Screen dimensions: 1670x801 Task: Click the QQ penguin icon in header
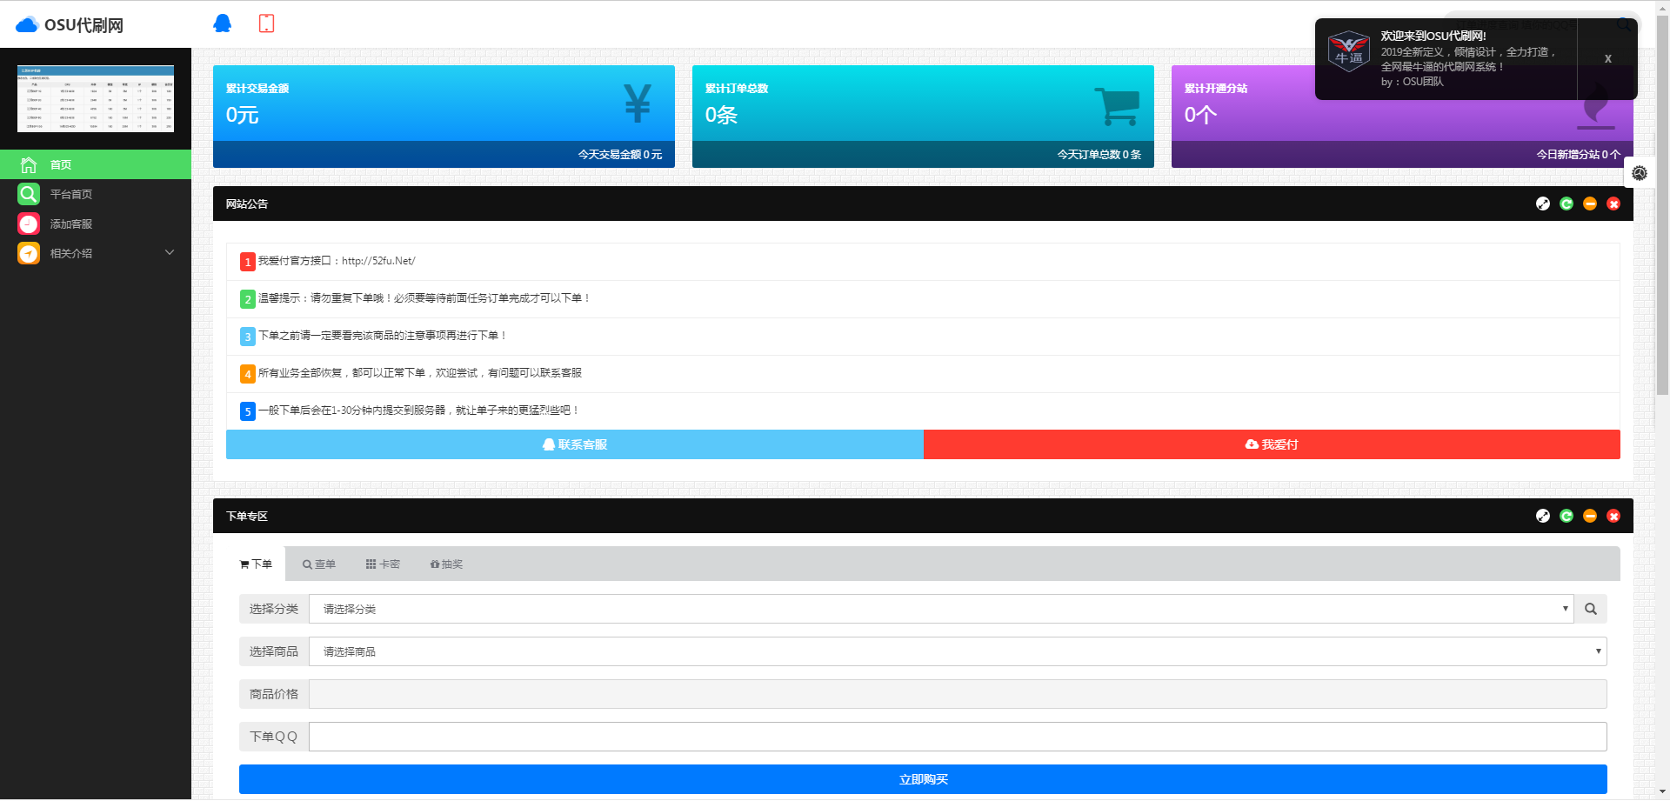point(223,23)
